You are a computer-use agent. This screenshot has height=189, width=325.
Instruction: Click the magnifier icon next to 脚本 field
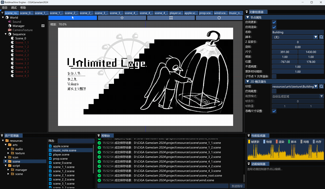(321, 37)
